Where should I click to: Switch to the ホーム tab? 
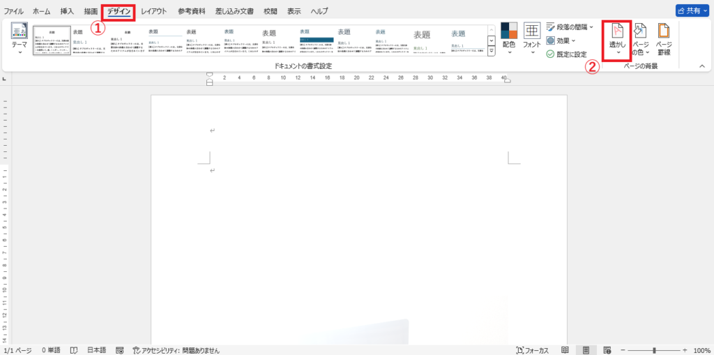click(x=41, y=11)
